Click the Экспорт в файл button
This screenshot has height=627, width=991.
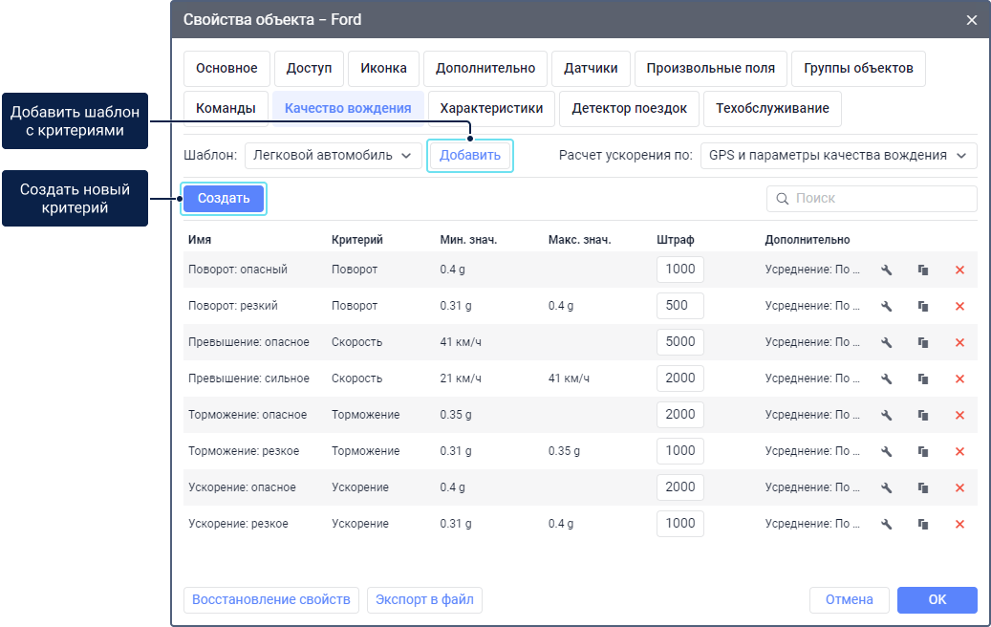424,600
